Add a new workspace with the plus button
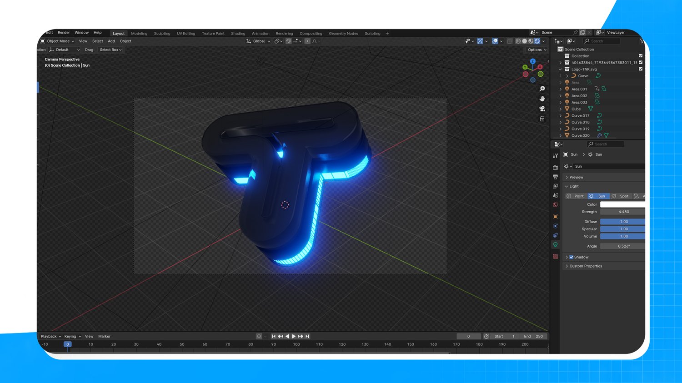 tap(387, 33)
